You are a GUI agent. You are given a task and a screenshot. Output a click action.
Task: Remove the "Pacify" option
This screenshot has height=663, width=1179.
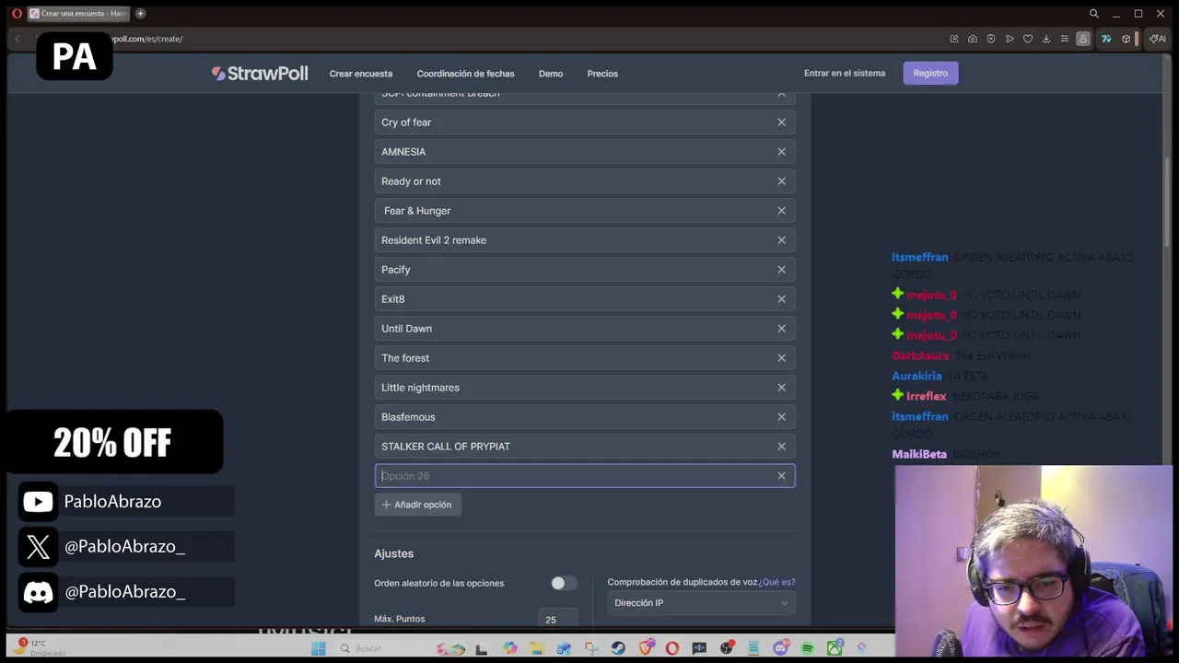tap(781, 270)
